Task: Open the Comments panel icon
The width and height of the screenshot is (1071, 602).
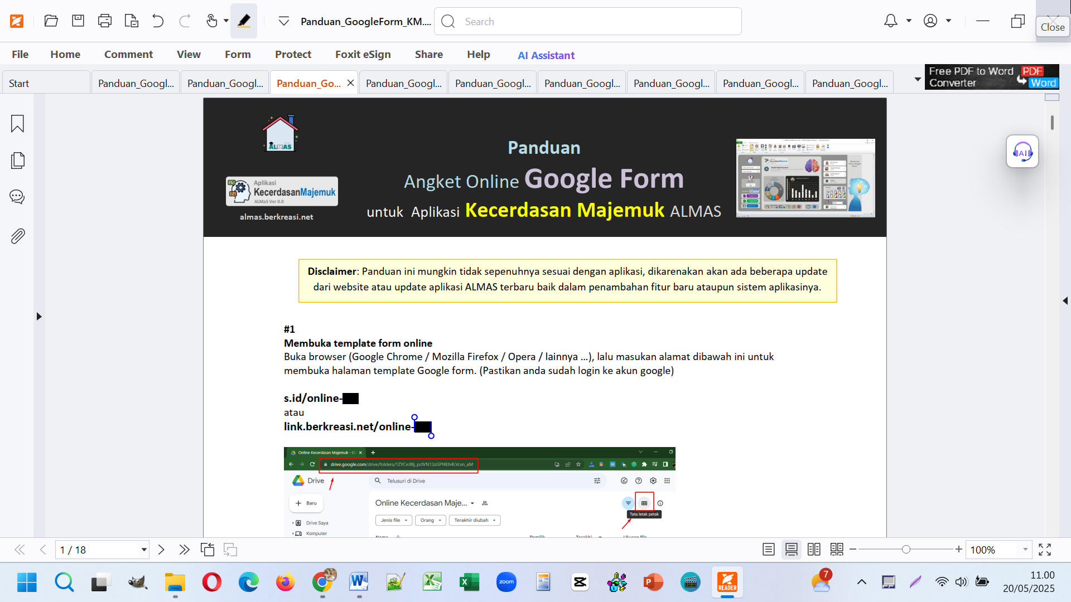Action: coord(17,197)
